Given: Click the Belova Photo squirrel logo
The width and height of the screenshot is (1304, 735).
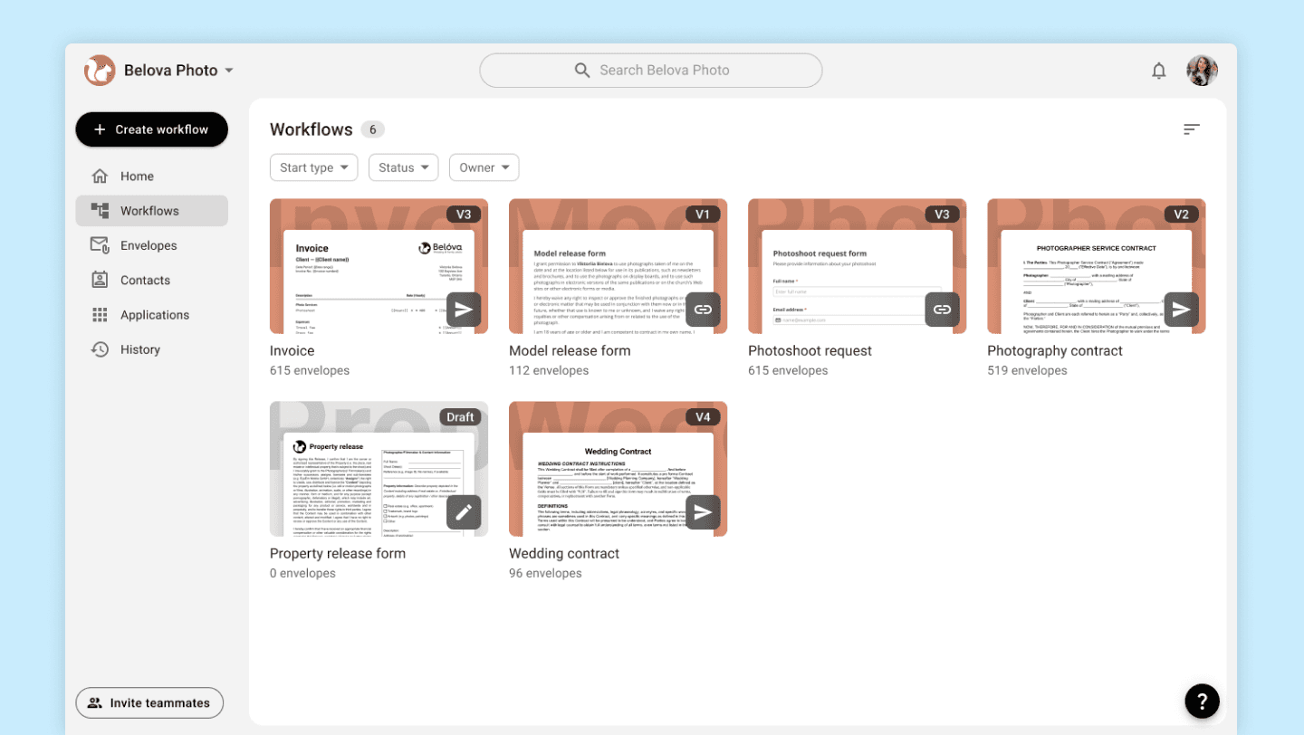Looking at the screenshot, I should point(100,71).
